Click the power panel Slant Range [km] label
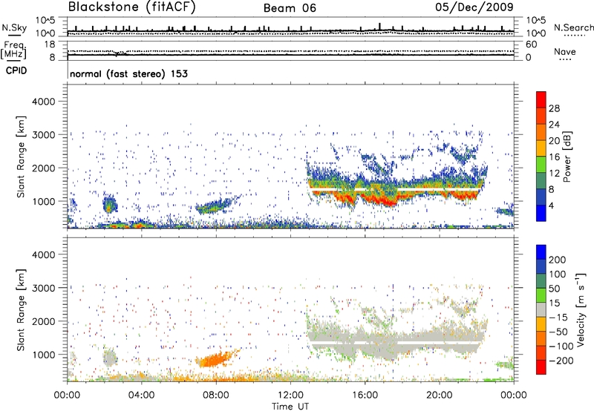 (21, 157)
